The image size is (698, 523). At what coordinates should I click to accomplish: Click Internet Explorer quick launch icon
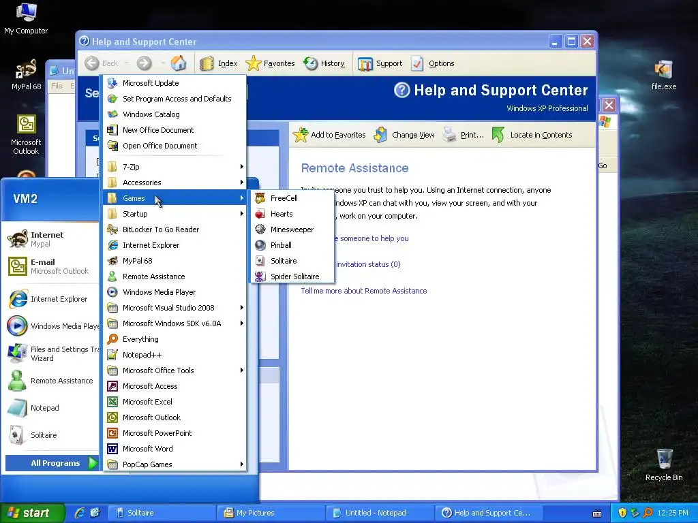click(80, 513)
